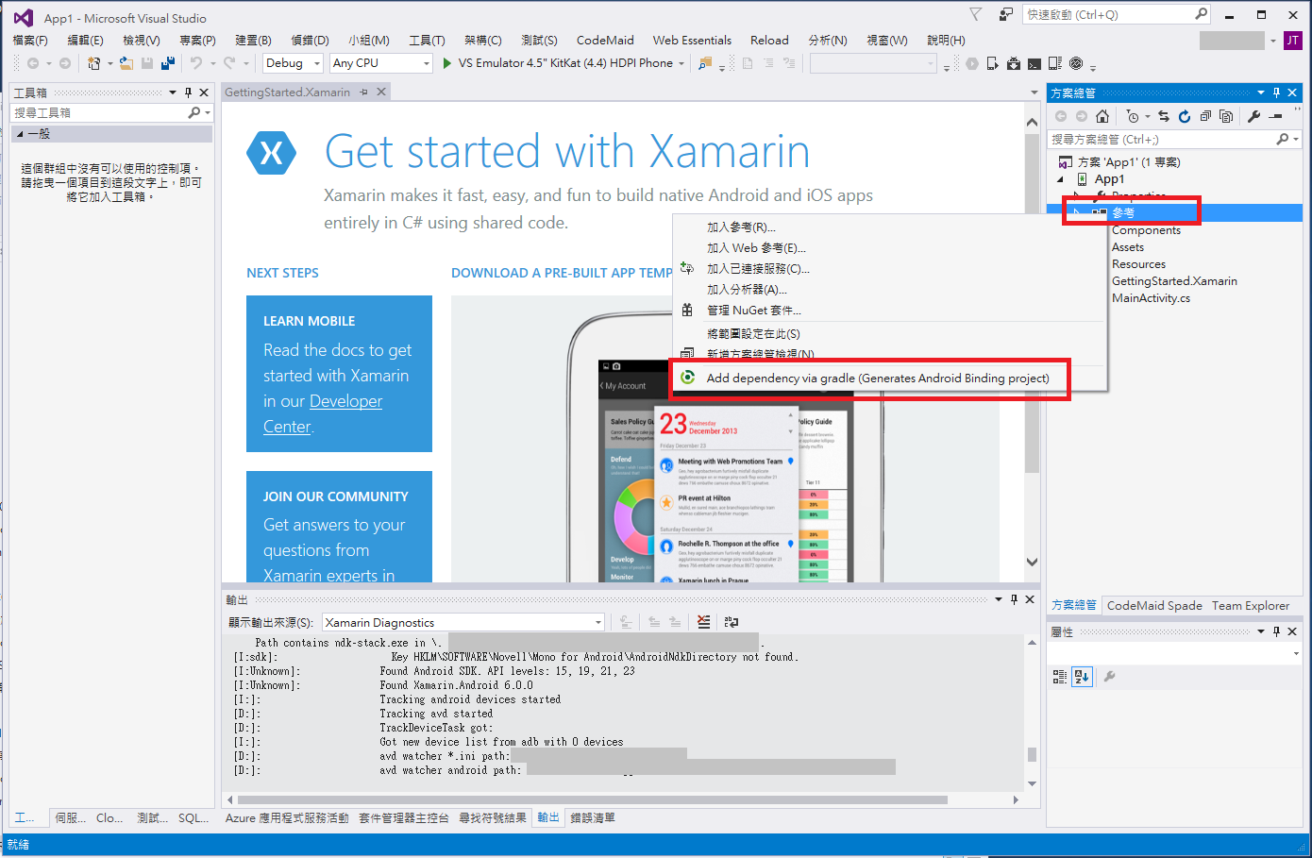The height and width of the screenshot is (858, 1312).
Task: Click the Android device log toolbar icon
Action: click(1055, 63)
